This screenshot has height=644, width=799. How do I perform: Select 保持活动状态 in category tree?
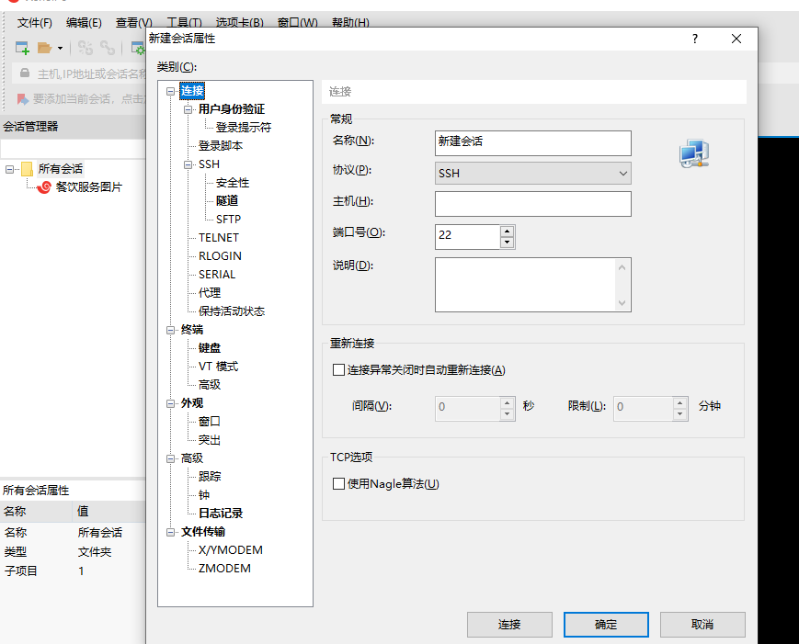[232, 311]
